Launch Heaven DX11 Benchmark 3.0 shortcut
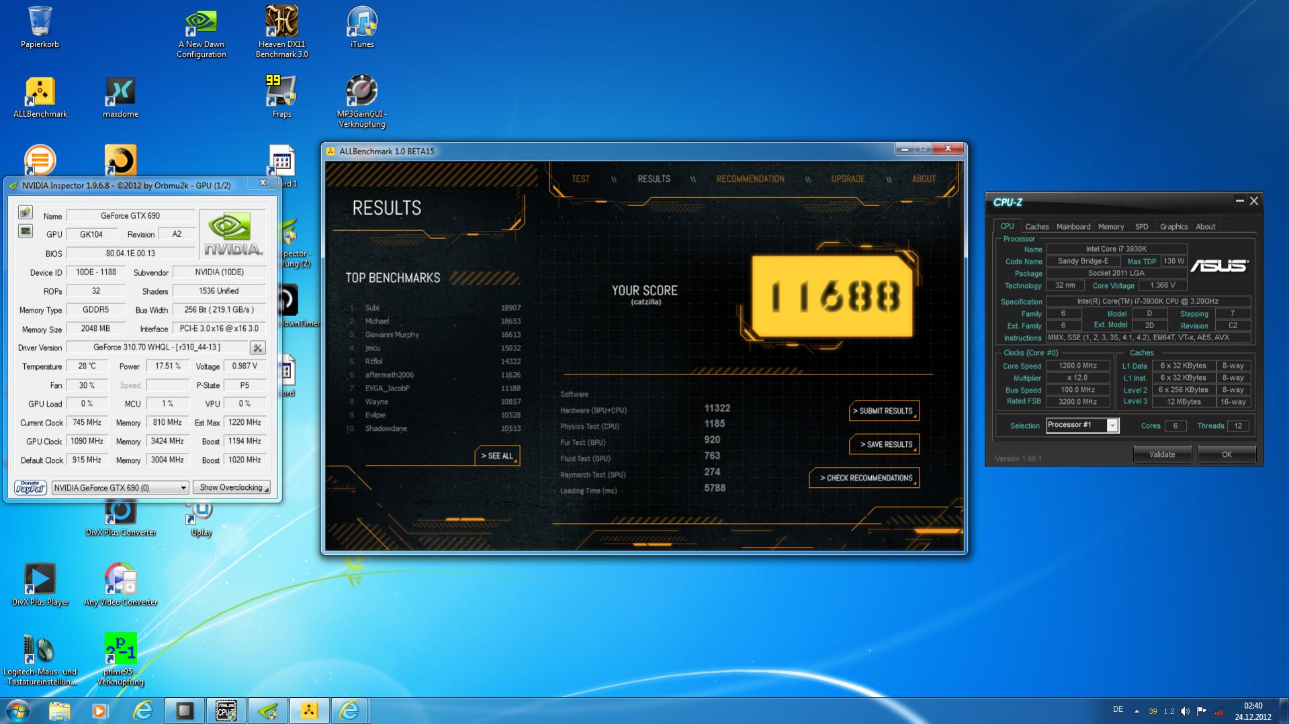Screen dimensions: 1289x724 click(x=281, y=32)
